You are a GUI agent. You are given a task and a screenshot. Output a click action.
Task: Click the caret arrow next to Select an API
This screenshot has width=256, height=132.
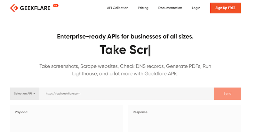click(x=34, y=94)
